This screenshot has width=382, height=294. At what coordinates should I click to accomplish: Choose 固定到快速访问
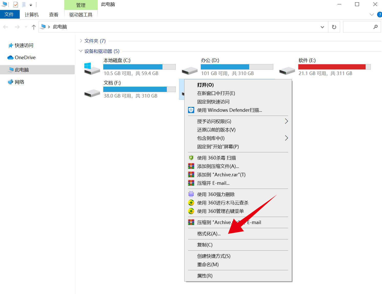pos(238,102)
